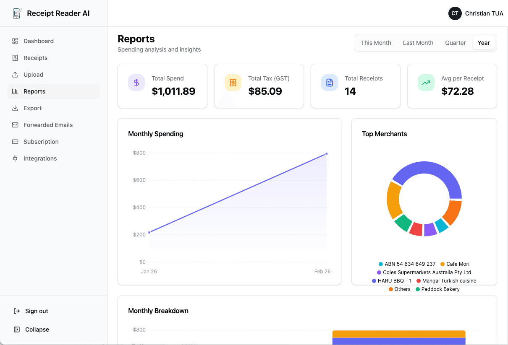The image size is (508, 345).
Task: Click the Avg per Receipt trend icon
Action: [426, 83]
